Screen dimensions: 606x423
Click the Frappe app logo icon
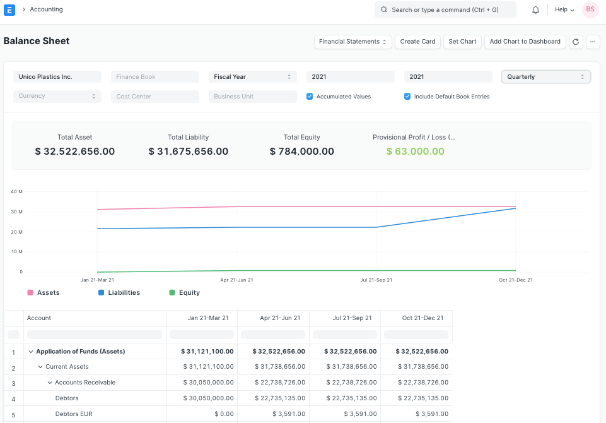click(9, 9)
